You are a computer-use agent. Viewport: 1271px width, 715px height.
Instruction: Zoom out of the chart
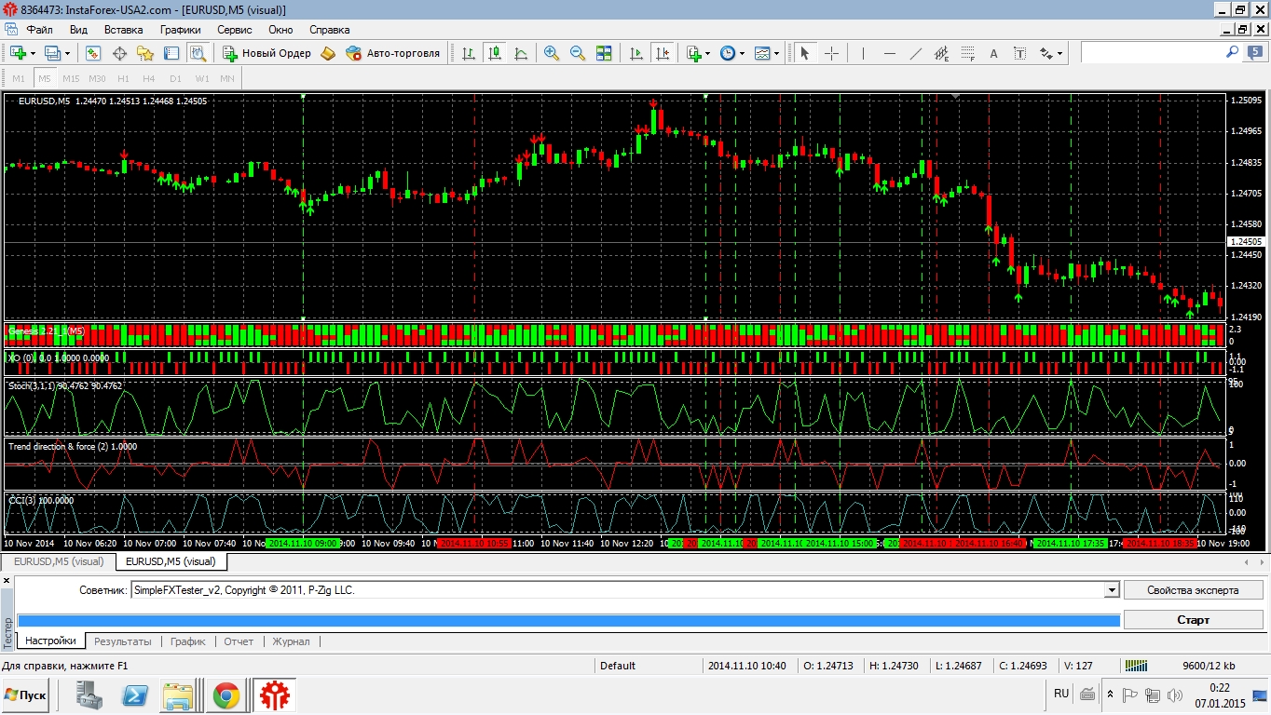(578, 53)
